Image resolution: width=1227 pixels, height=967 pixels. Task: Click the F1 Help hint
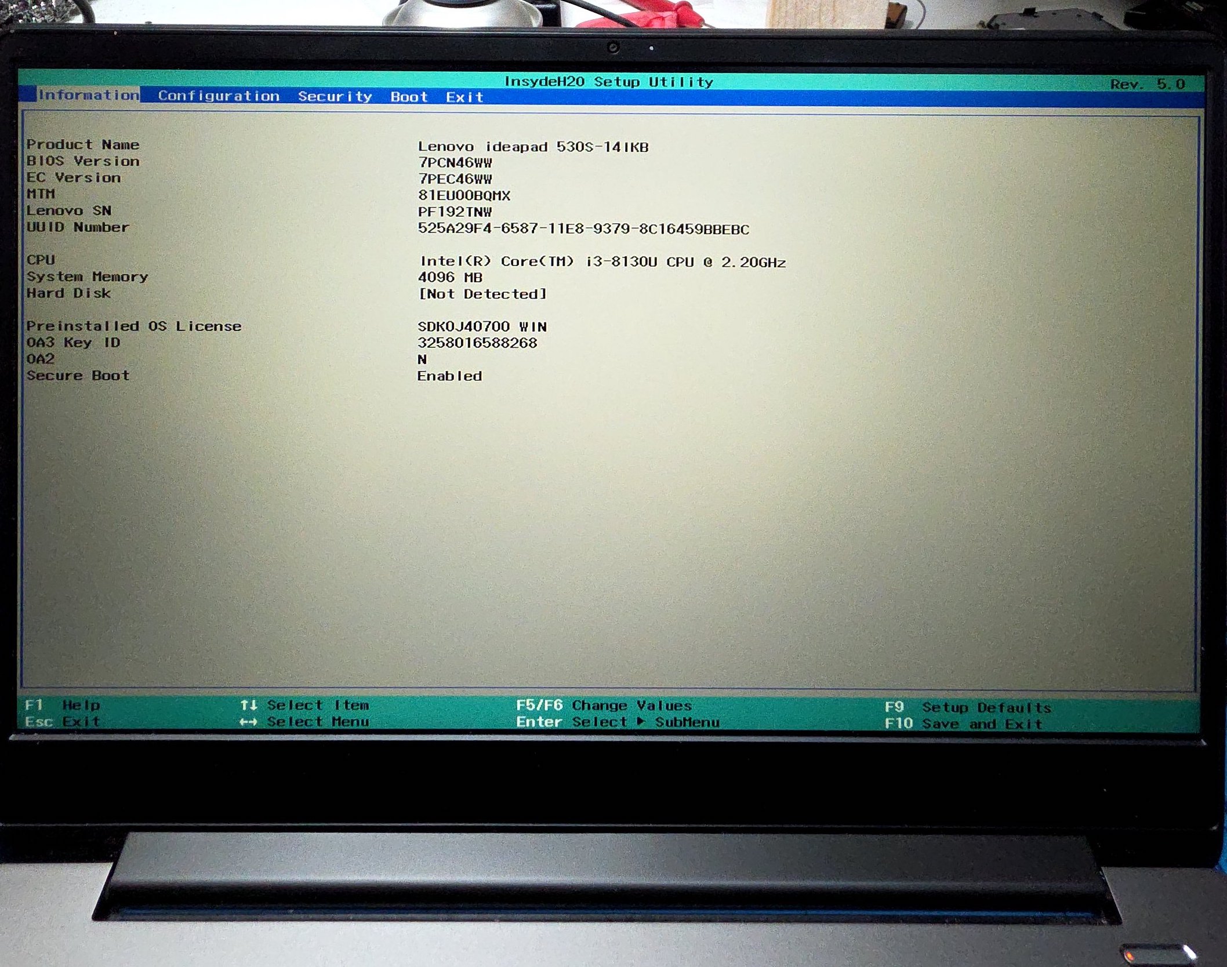tap(63, 705)
